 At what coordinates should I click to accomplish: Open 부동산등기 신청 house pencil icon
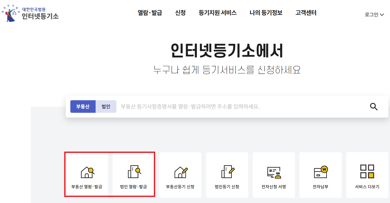click(x=181, y=172)
